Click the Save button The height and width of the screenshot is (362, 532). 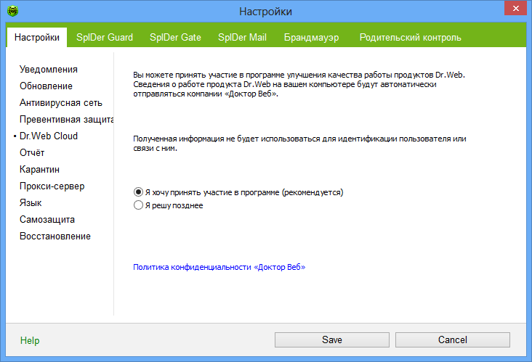pyautogui.click(x=332, y=340)
